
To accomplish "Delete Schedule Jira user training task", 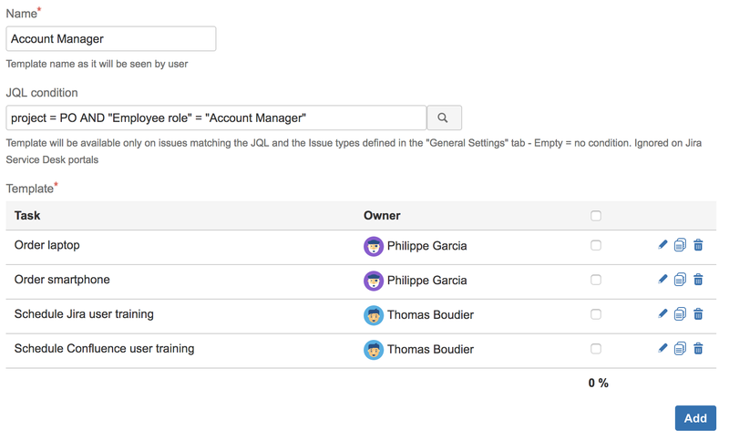I will [x=698, y=314].
